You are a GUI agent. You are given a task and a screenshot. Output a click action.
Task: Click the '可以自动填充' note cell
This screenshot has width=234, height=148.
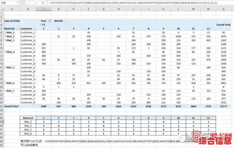point(29,145)
